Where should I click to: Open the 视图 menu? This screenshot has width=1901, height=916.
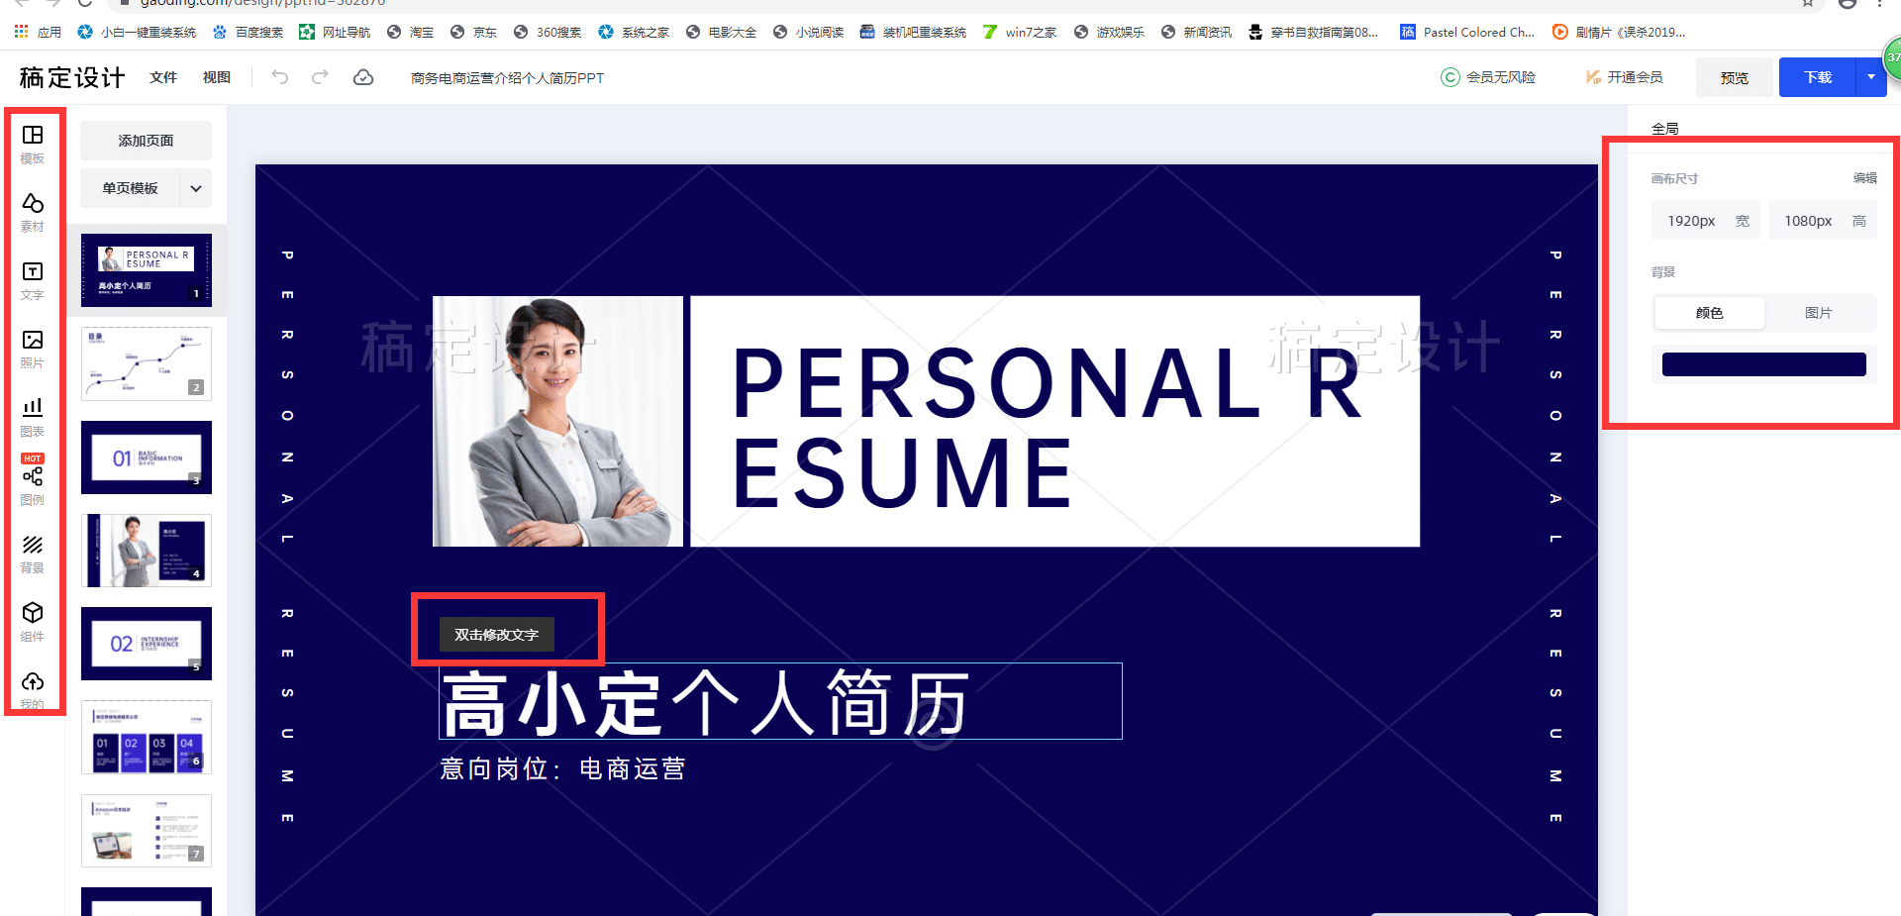(x=217, y=77)
